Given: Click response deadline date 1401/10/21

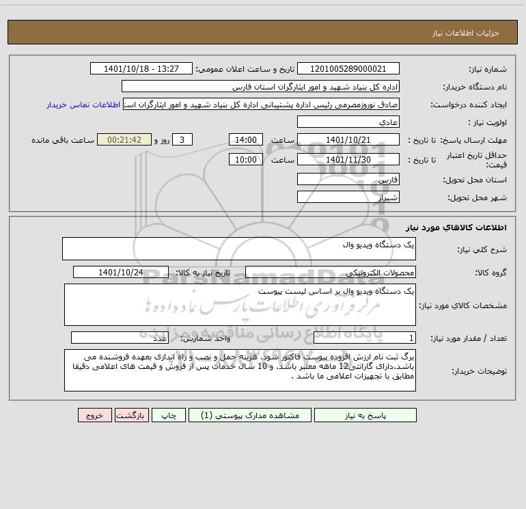Looking at the screenshot, I should [x=348, y=139].
